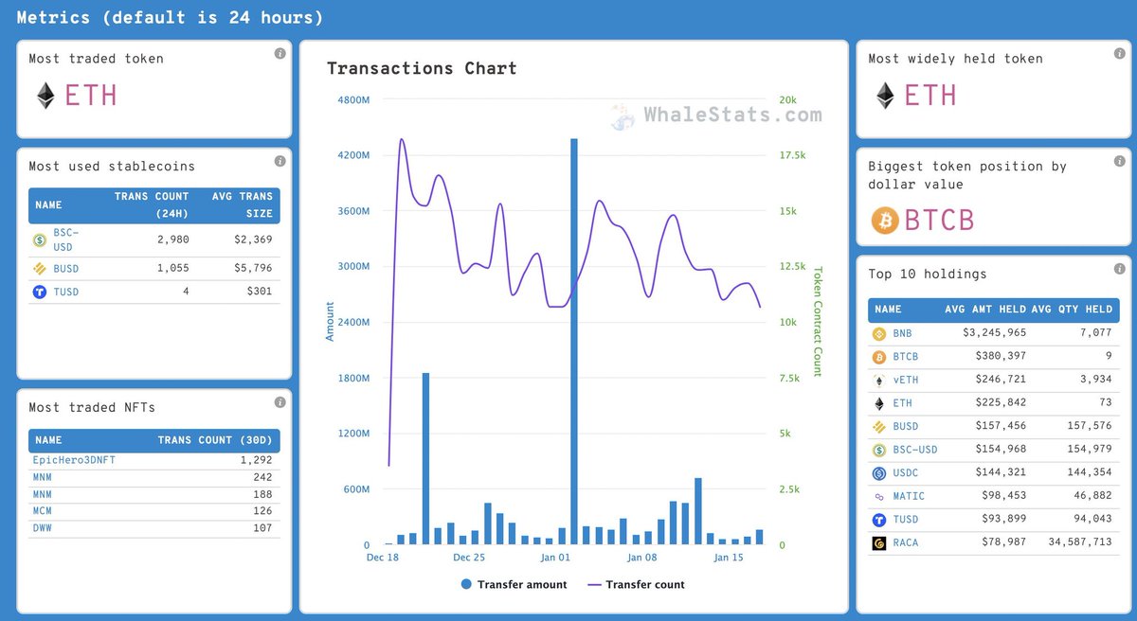The width and height of the screenshot is (1137, 621).
Task: Click BUSD coin icon in stablecoins table
Action: pos(40,269)
